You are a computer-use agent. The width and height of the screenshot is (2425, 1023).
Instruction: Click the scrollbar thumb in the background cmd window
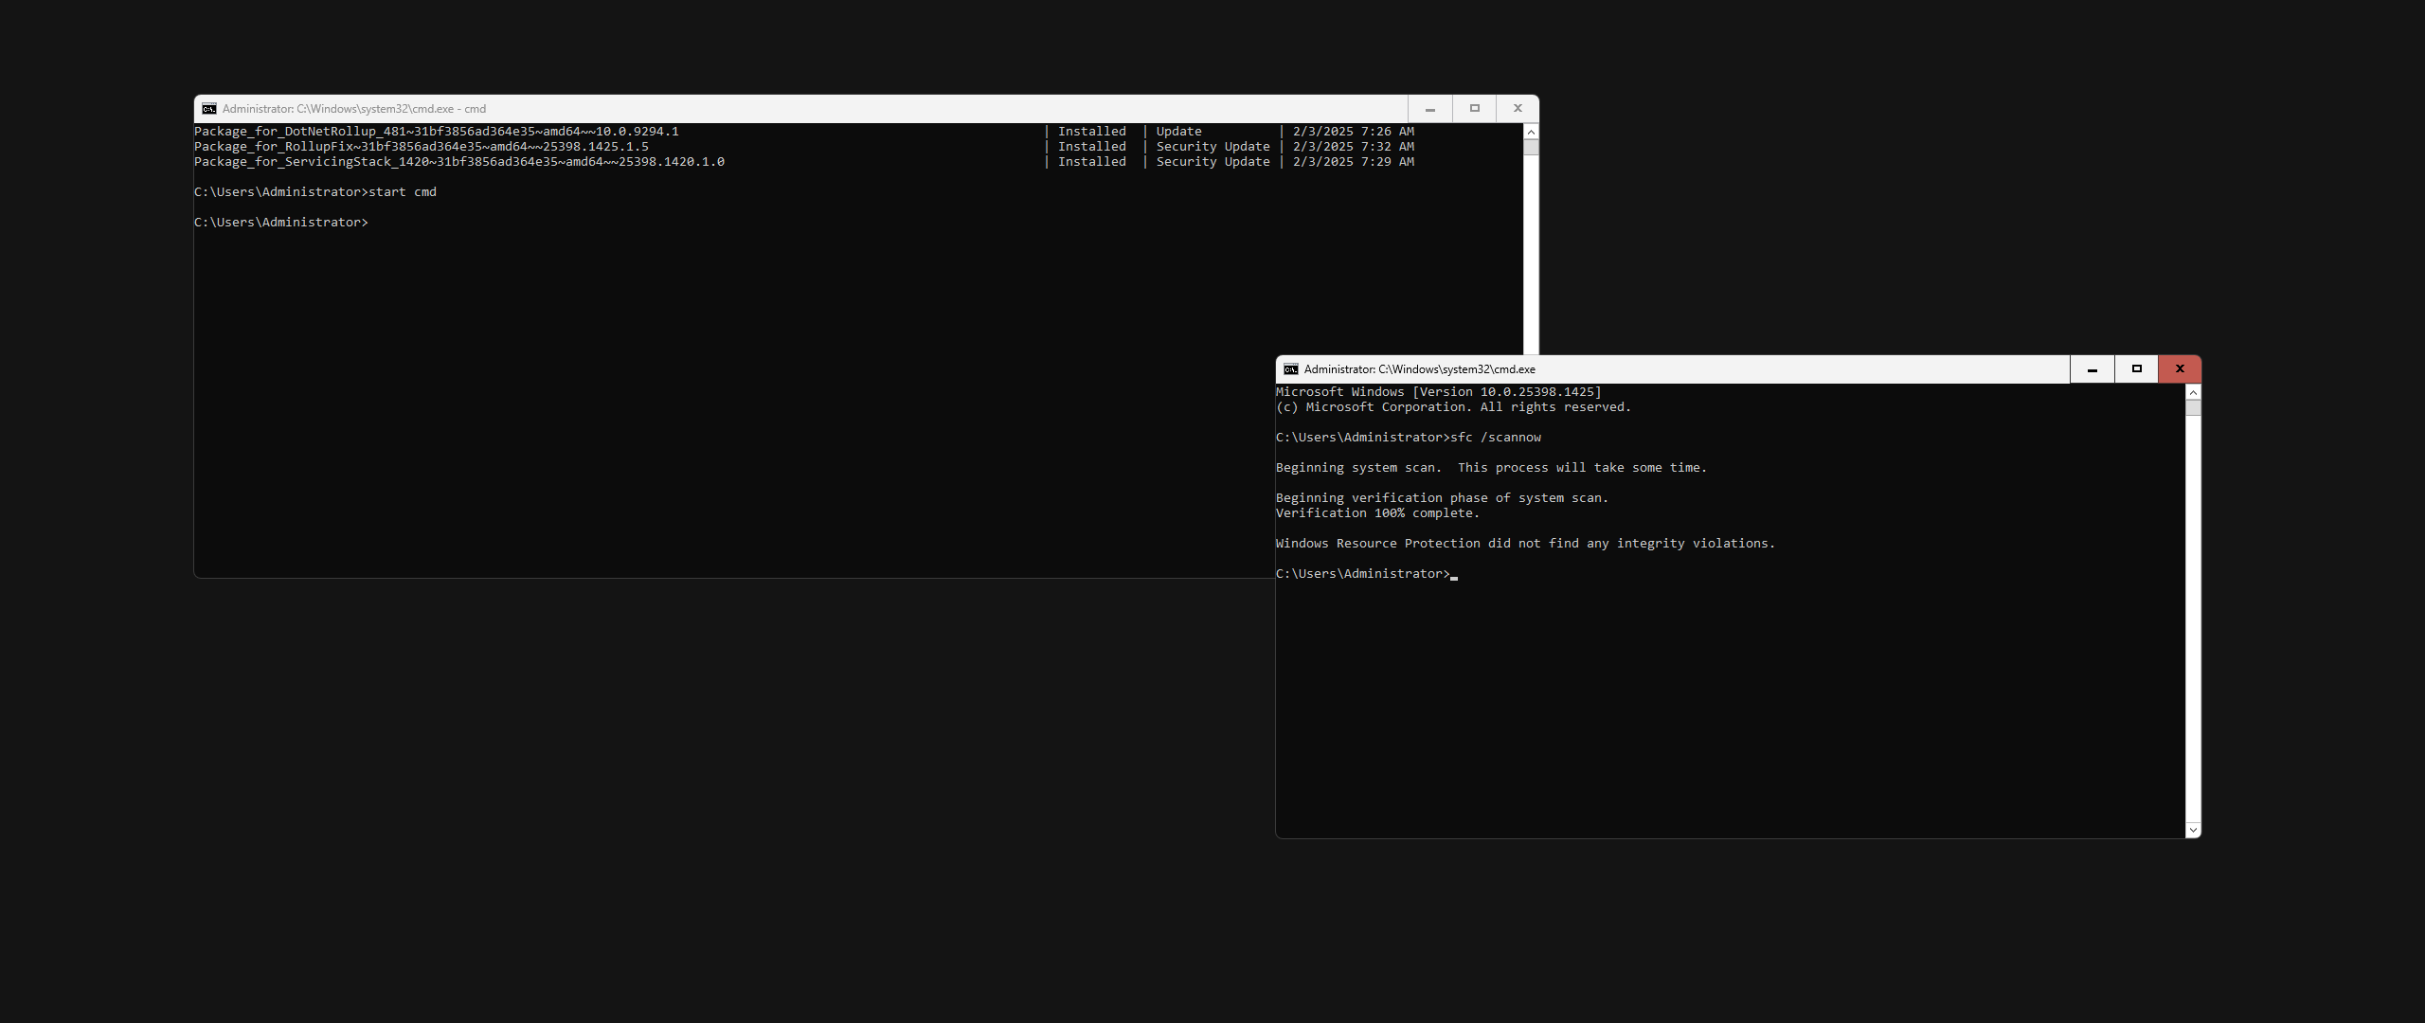pyautogui.click(x=1531, y=148)
